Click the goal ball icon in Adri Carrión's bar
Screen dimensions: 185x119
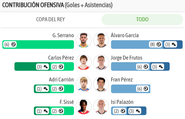coord(61,89)
